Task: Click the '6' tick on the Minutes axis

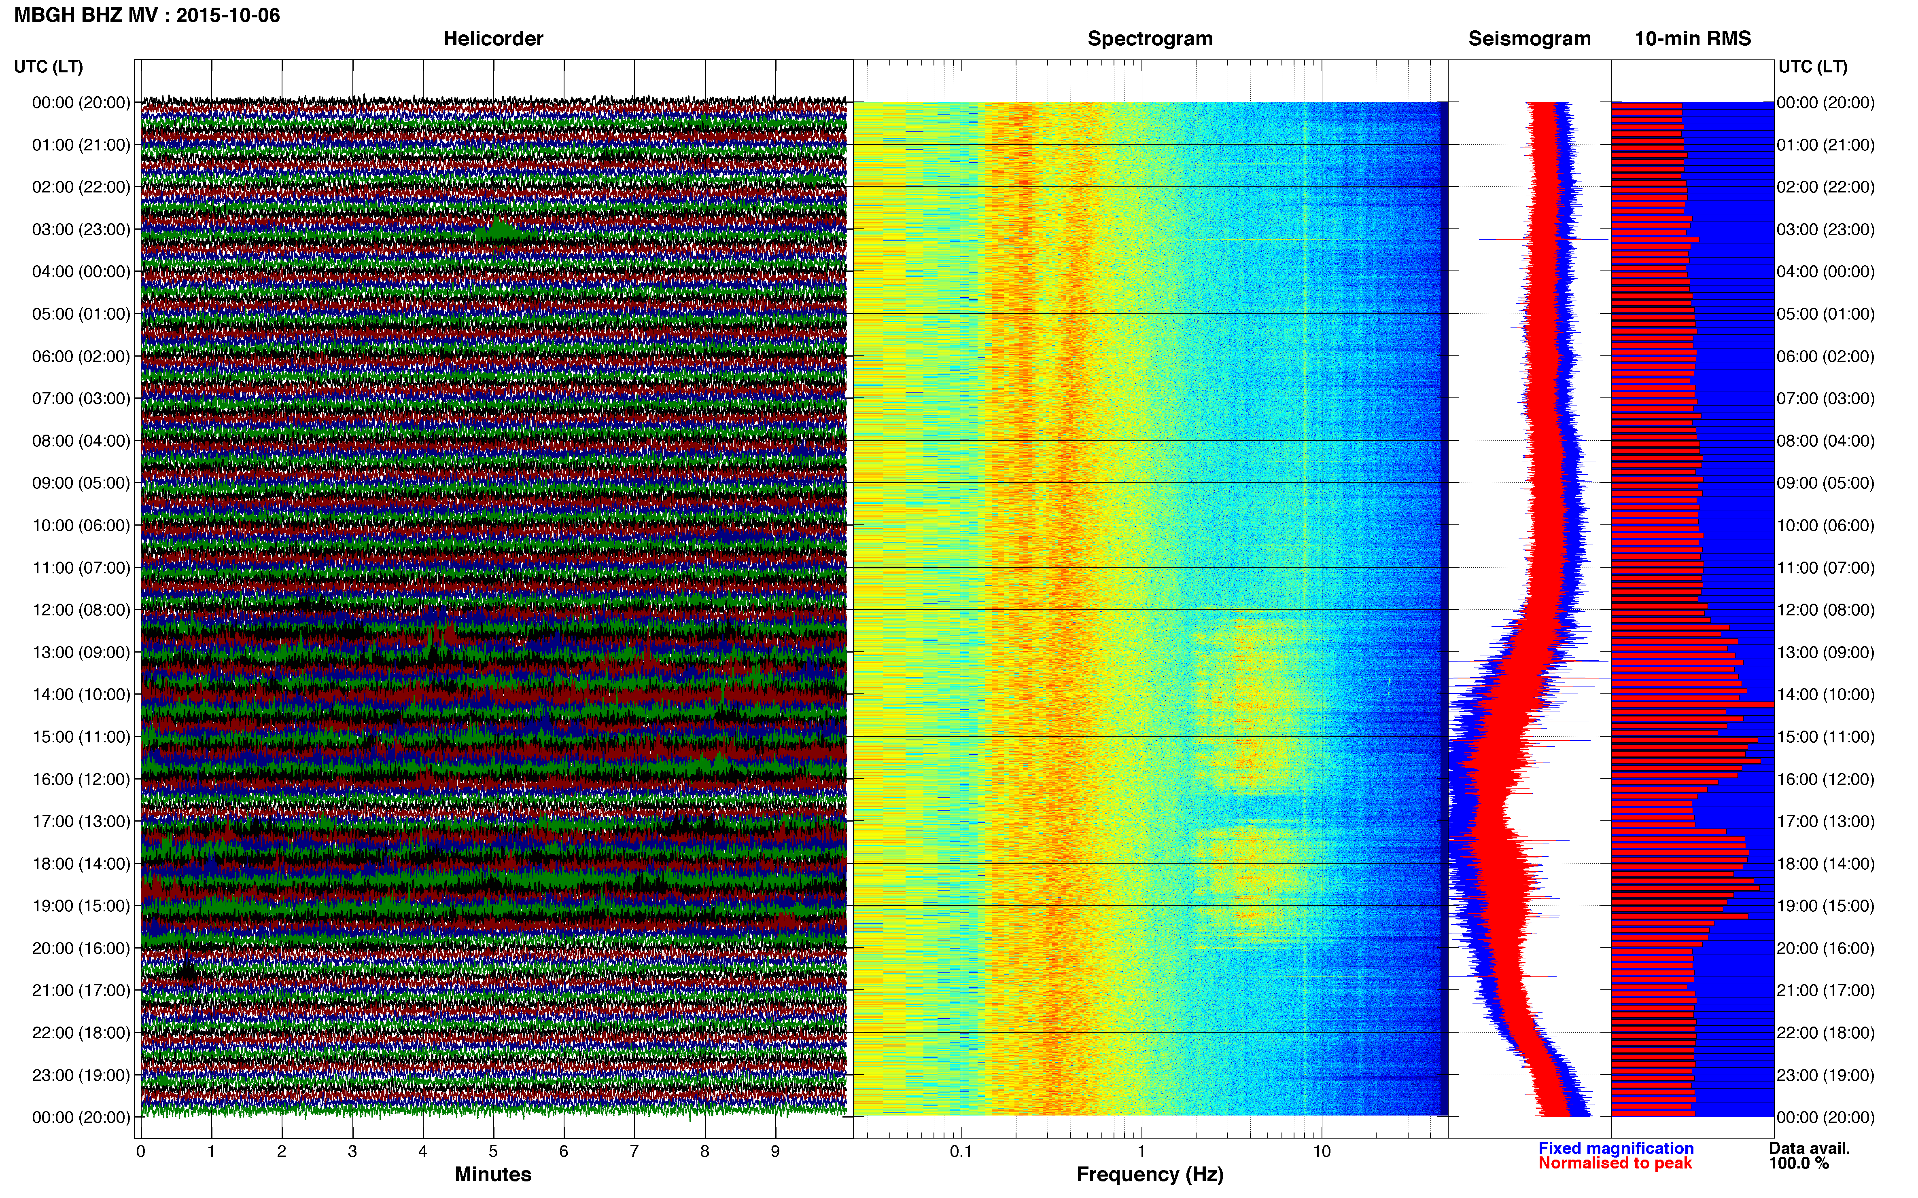Action: (564, 1151)
